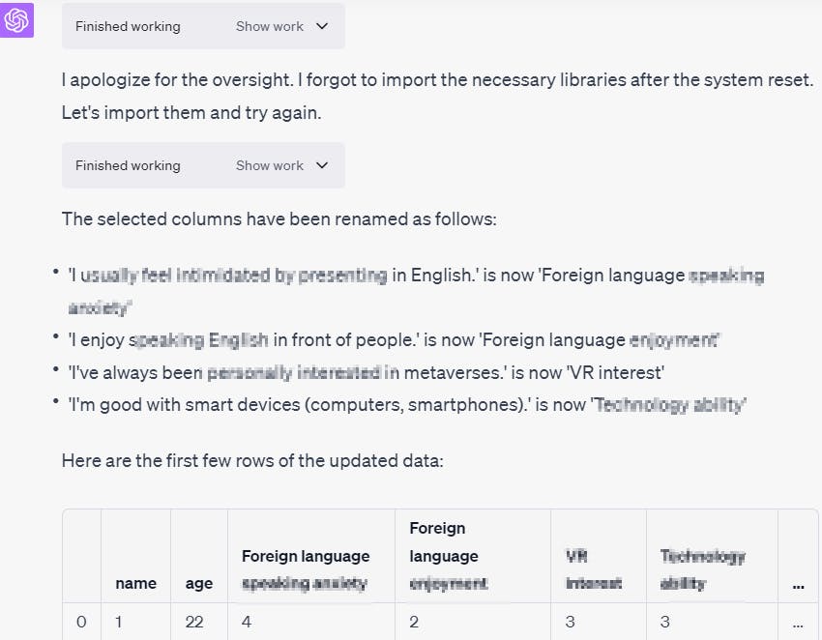822x640 pixels.
Task: Click the age cell showing 22
Action: tap(194, 622)
